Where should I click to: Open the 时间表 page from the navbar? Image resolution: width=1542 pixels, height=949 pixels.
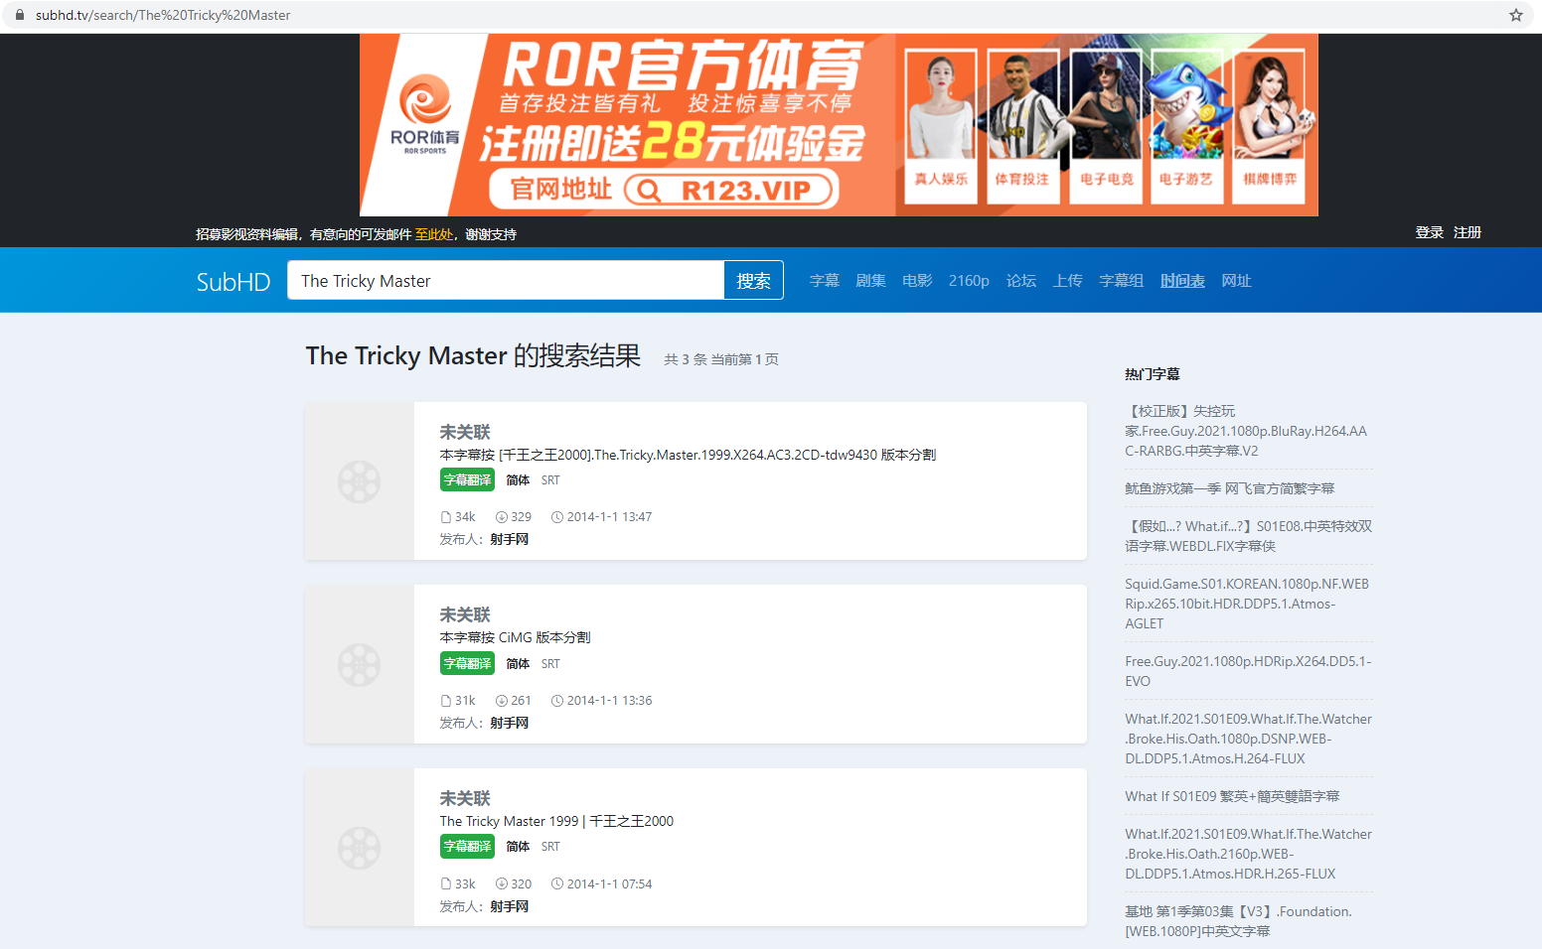tap(1182, 281)
